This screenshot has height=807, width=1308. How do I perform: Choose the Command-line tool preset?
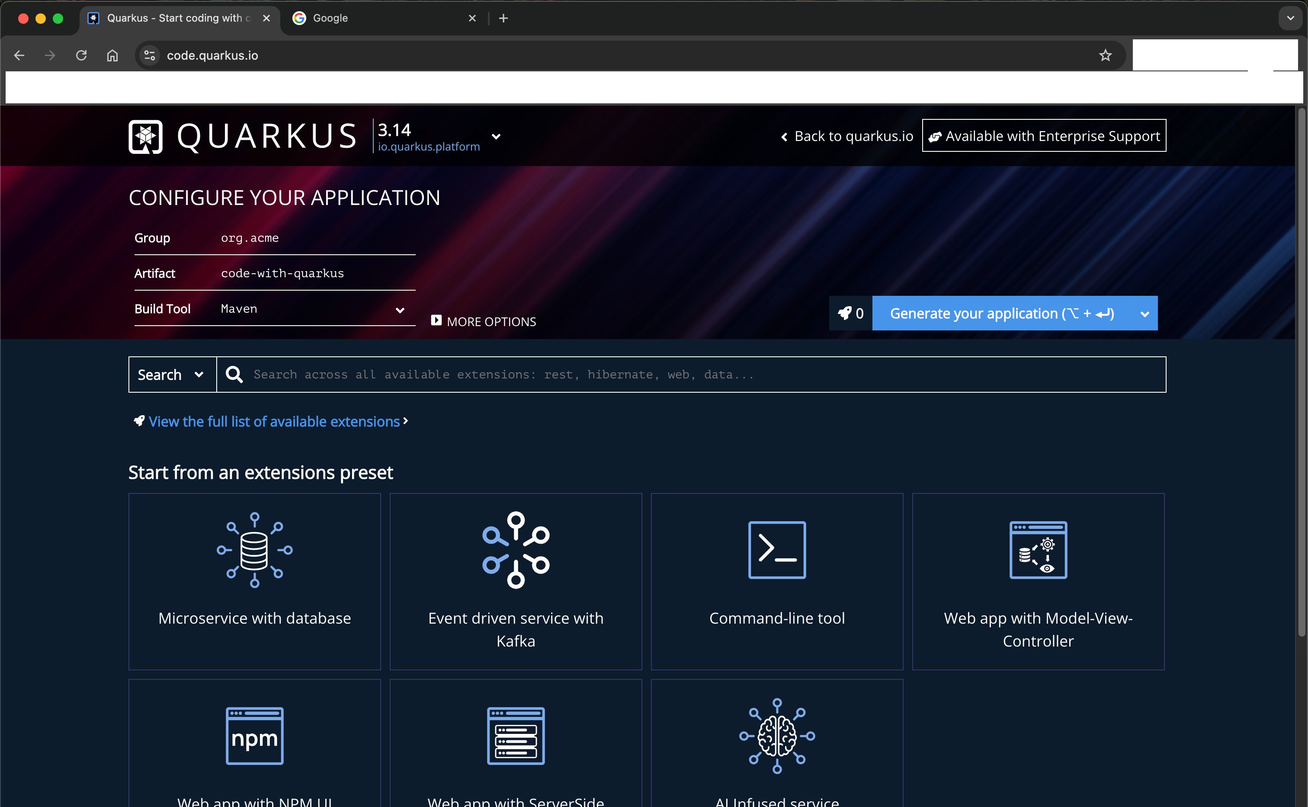(777, 581)
